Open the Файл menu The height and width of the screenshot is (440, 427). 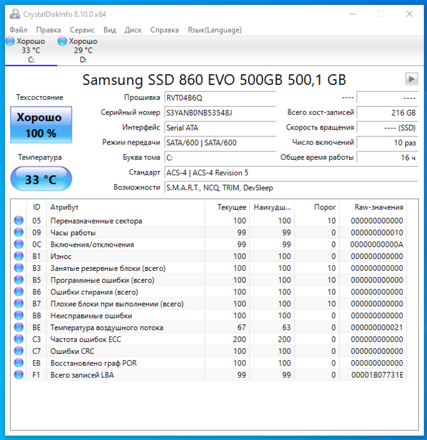pos(18,30)
